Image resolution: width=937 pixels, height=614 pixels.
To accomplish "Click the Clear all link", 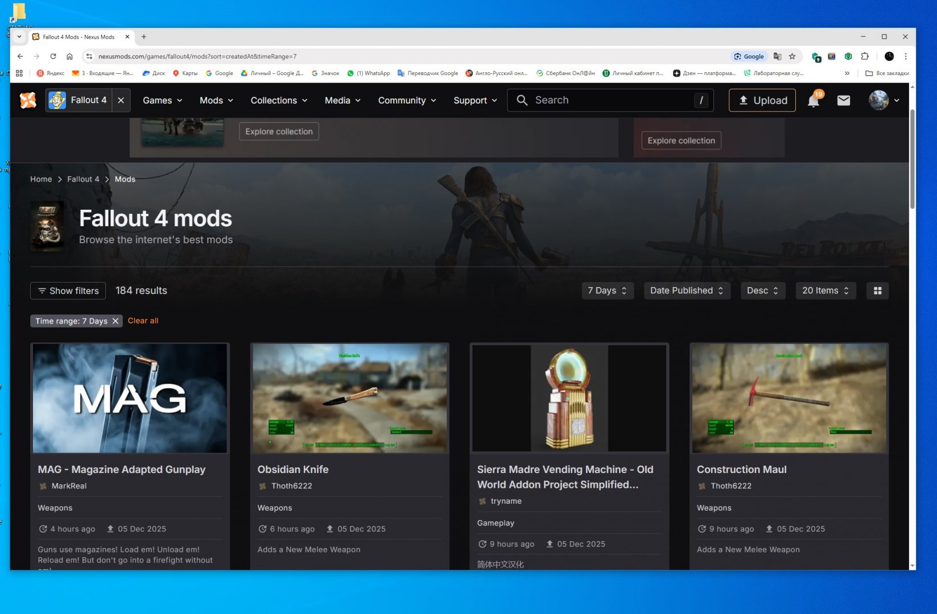I will (143, 321).
